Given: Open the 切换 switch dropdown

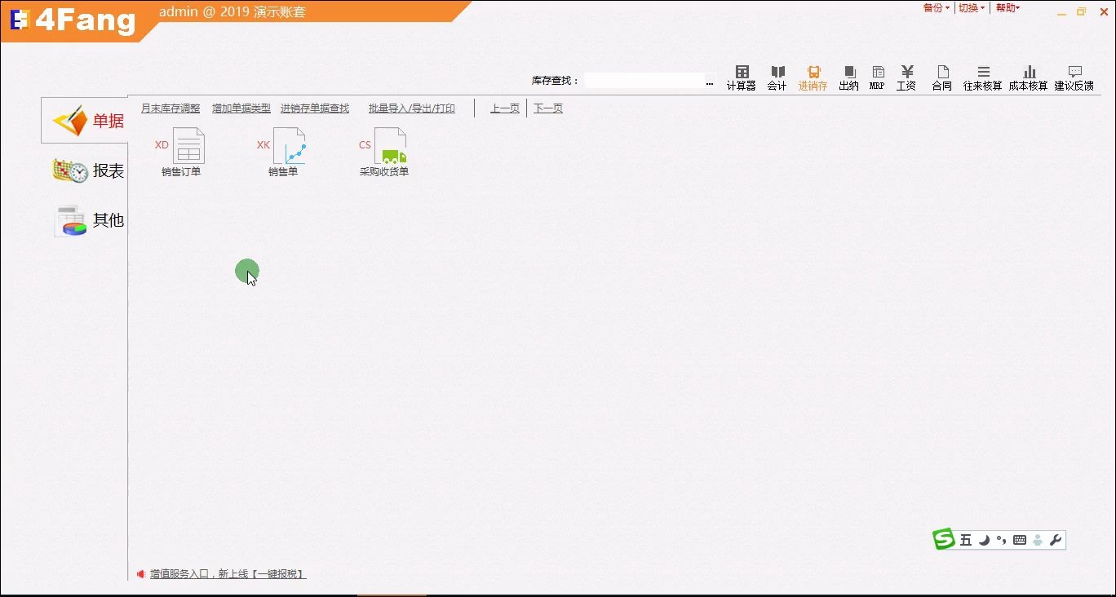Looking at the screenshot, I should tap(971, 7).
